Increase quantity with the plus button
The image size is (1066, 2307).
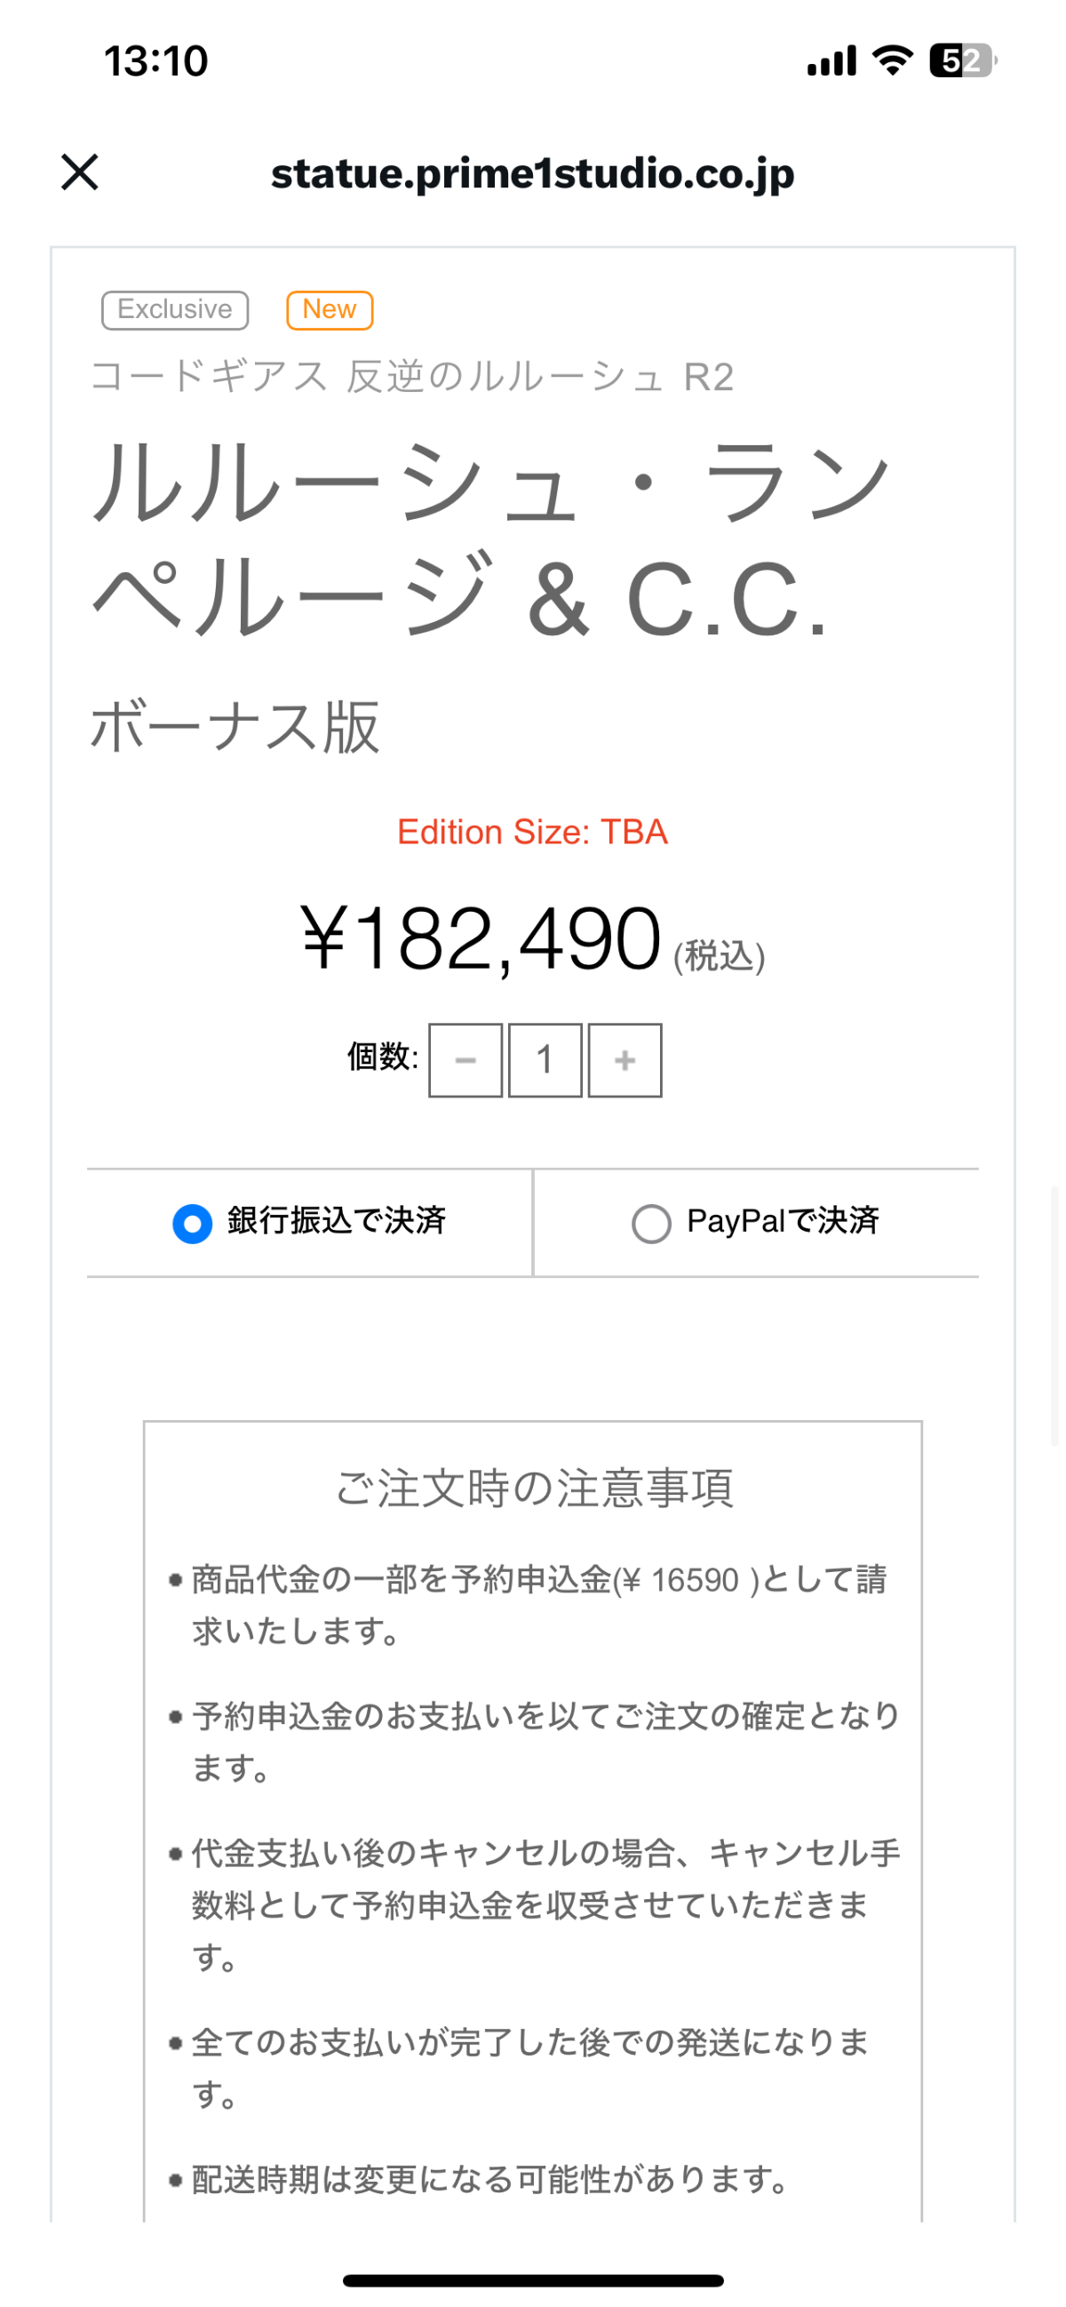click(624, 1060)
